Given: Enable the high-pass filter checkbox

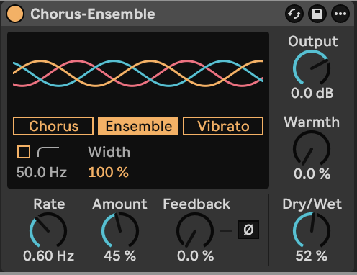Looking at the screenshot, I should (24, 152).
